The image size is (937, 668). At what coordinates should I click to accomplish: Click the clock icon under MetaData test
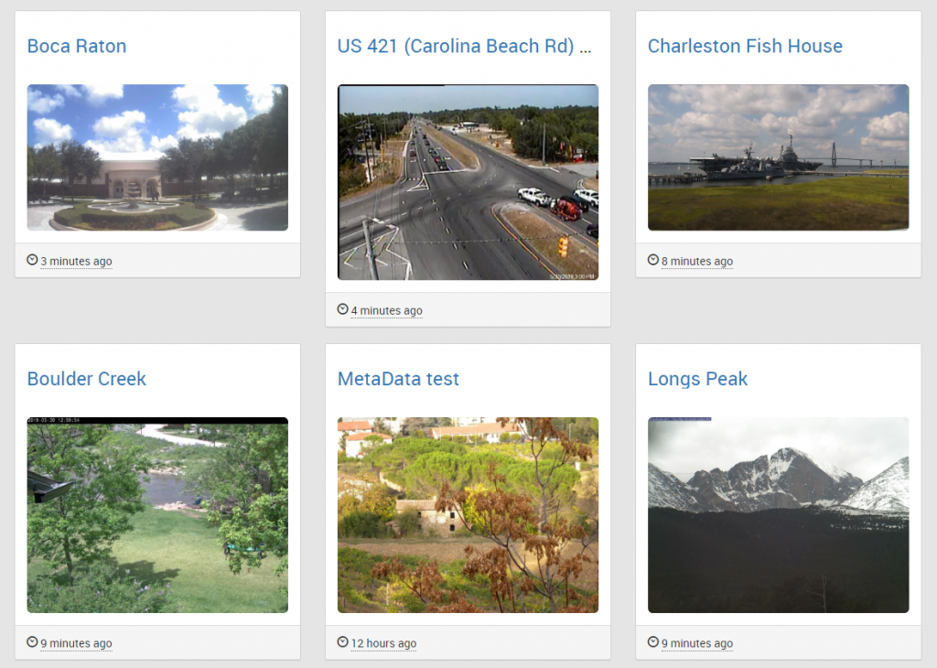(x=342, y=641)
